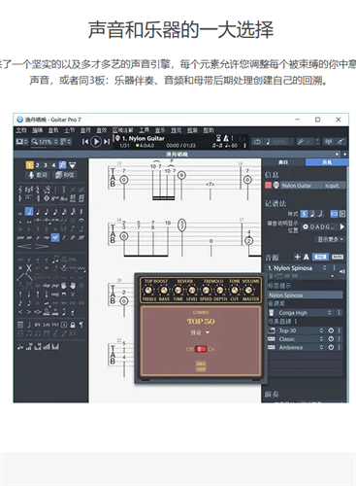Choose the ppp dynamic icon

(x=20, y=238)
